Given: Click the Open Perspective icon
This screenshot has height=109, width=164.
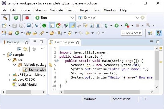Looking at the screenshot, I should pos(150,33).
